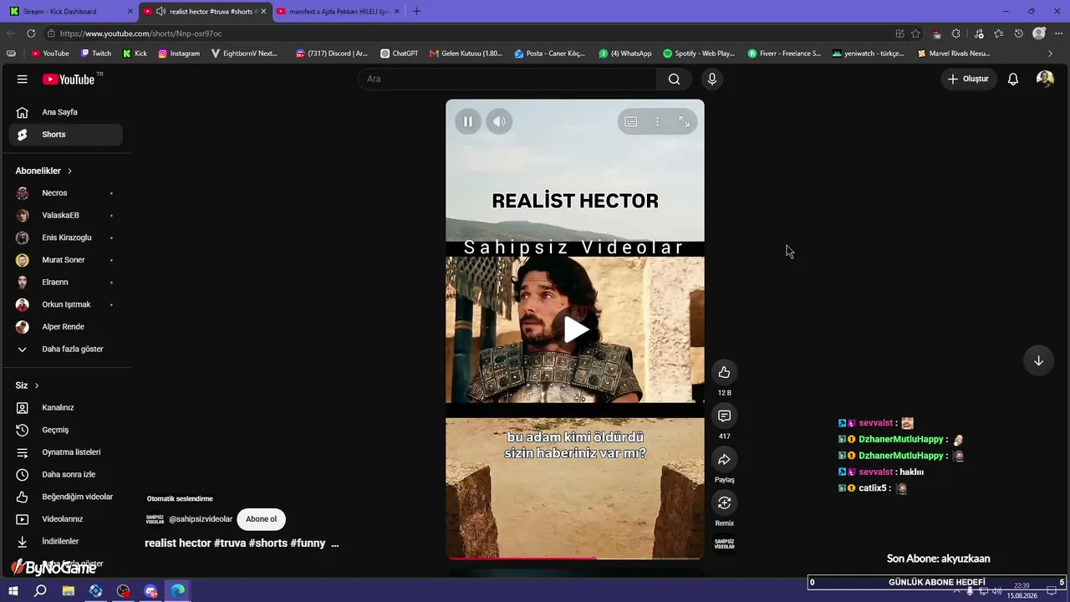
Task: Open the Twitch bookmark
Action: (x=96, y=54)
